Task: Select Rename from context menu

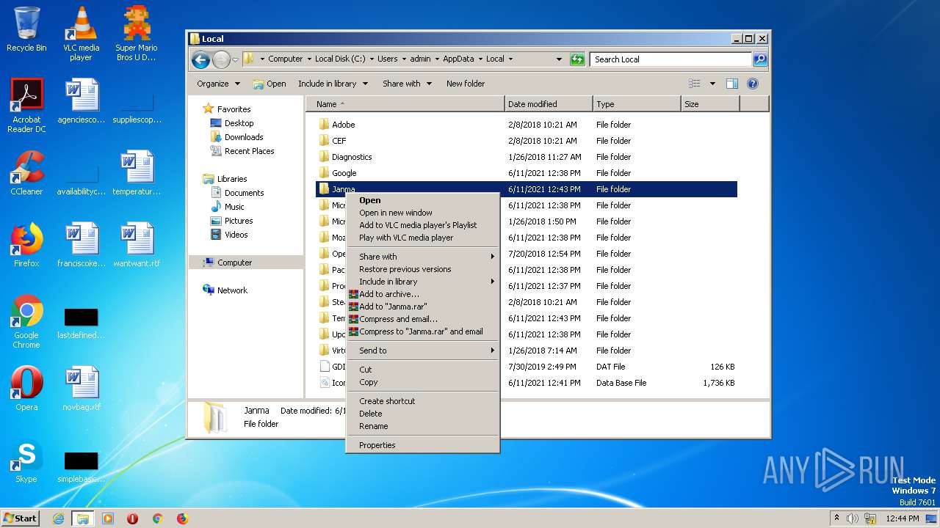Action: pyautogui.click(x=423, y=426)
